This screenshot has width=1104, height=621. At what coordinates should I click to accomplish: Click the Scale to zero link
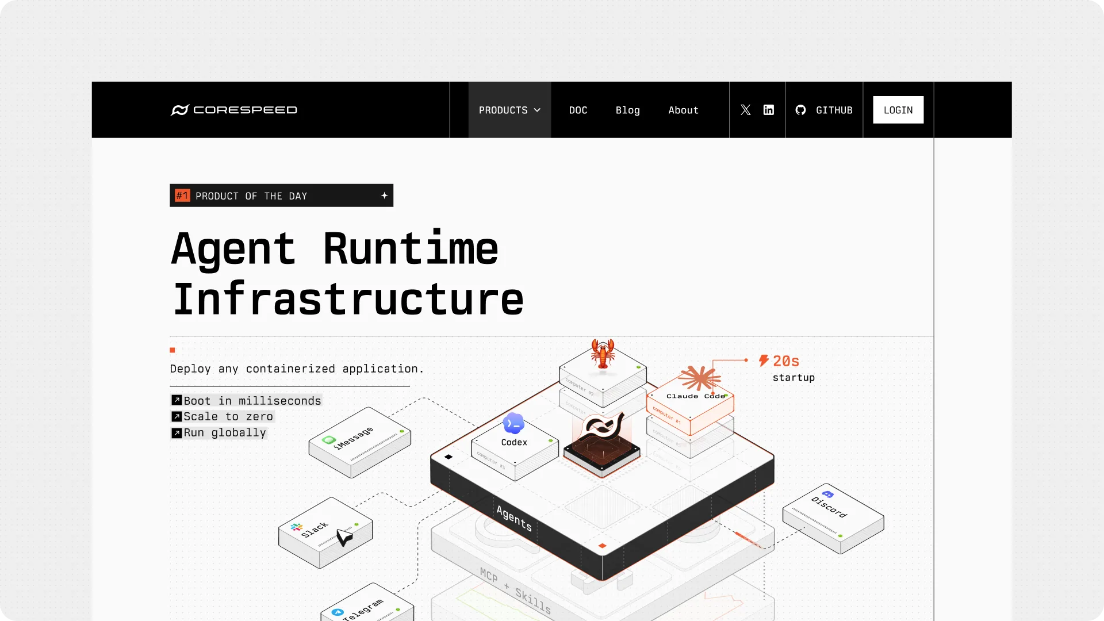click(x=228, y=416)
